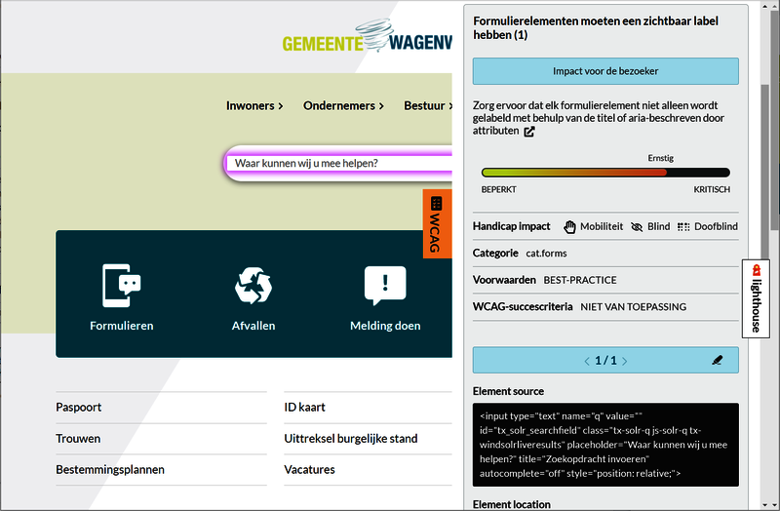Click the Melding doen label text

(385, 326)
